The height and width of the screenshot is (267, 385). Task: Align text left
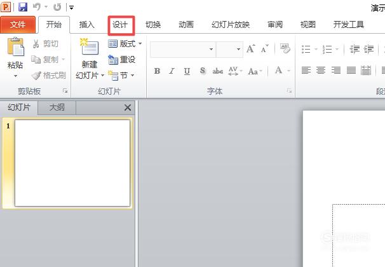(x=306, y=71)
